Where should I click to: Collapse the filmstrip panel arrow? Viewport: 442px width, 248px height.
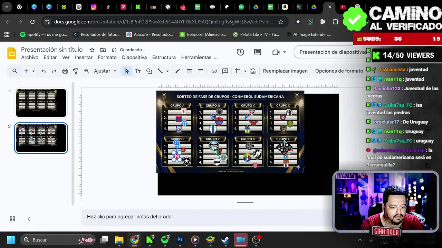click(x=29, y=219)
